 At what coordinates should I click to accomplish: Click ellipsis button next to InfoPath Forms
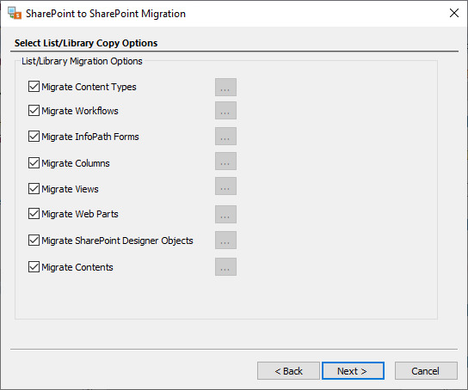225,137
